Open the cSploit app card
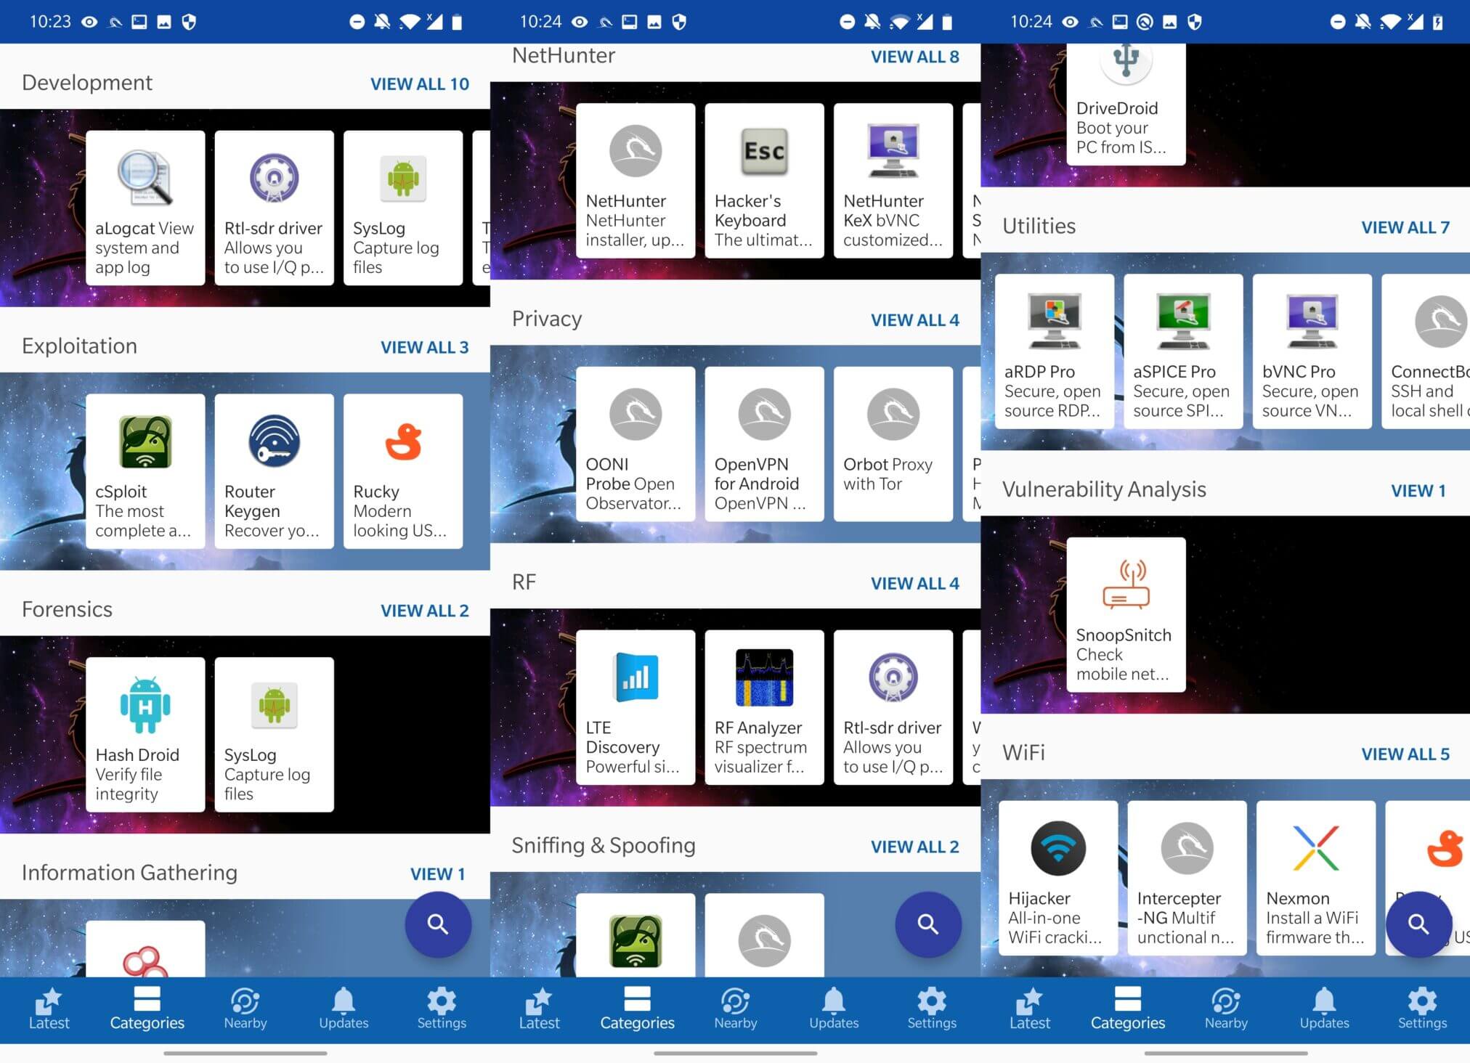 [145, 472]
